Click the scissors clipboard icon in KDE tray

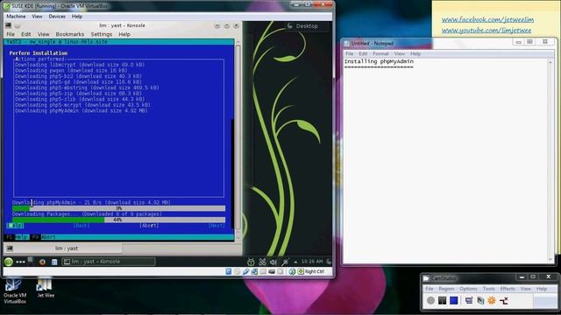[x=262, y=262]
